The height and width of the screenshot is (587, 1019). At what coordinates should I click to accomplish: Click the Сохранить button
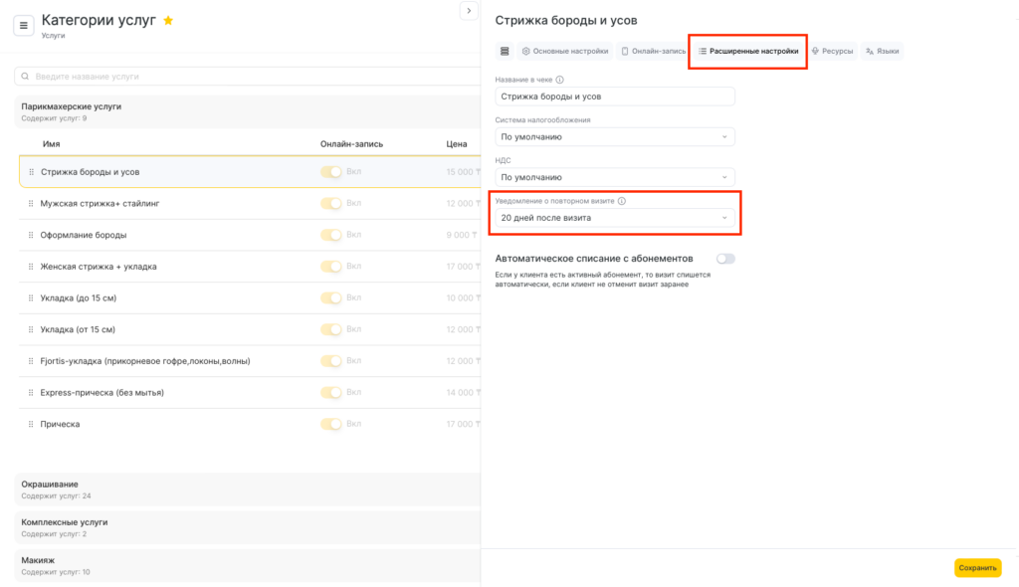click(977, 567)
